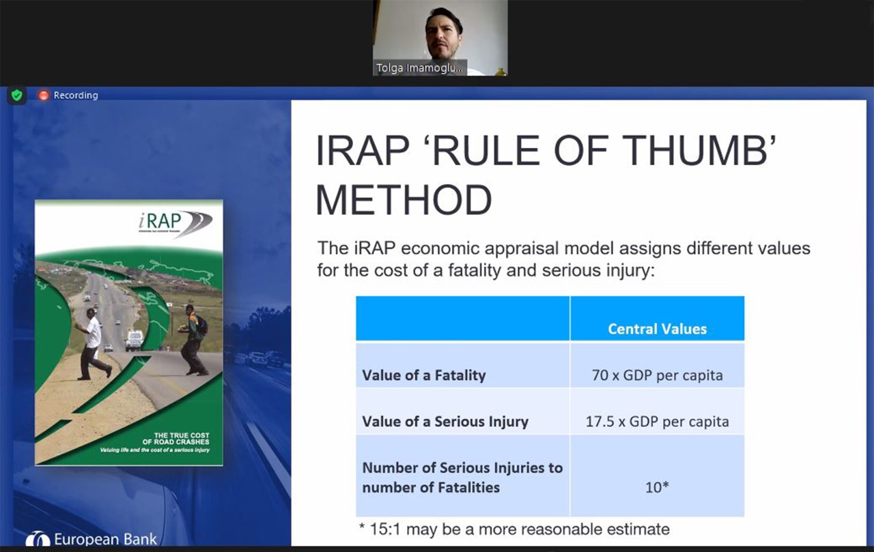Select the "Central Values" table header

[657, 329]
